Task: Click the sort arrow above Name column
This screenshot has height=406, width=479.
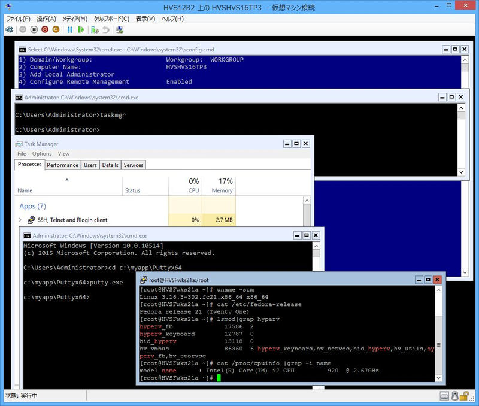Action: pos(67,180)
